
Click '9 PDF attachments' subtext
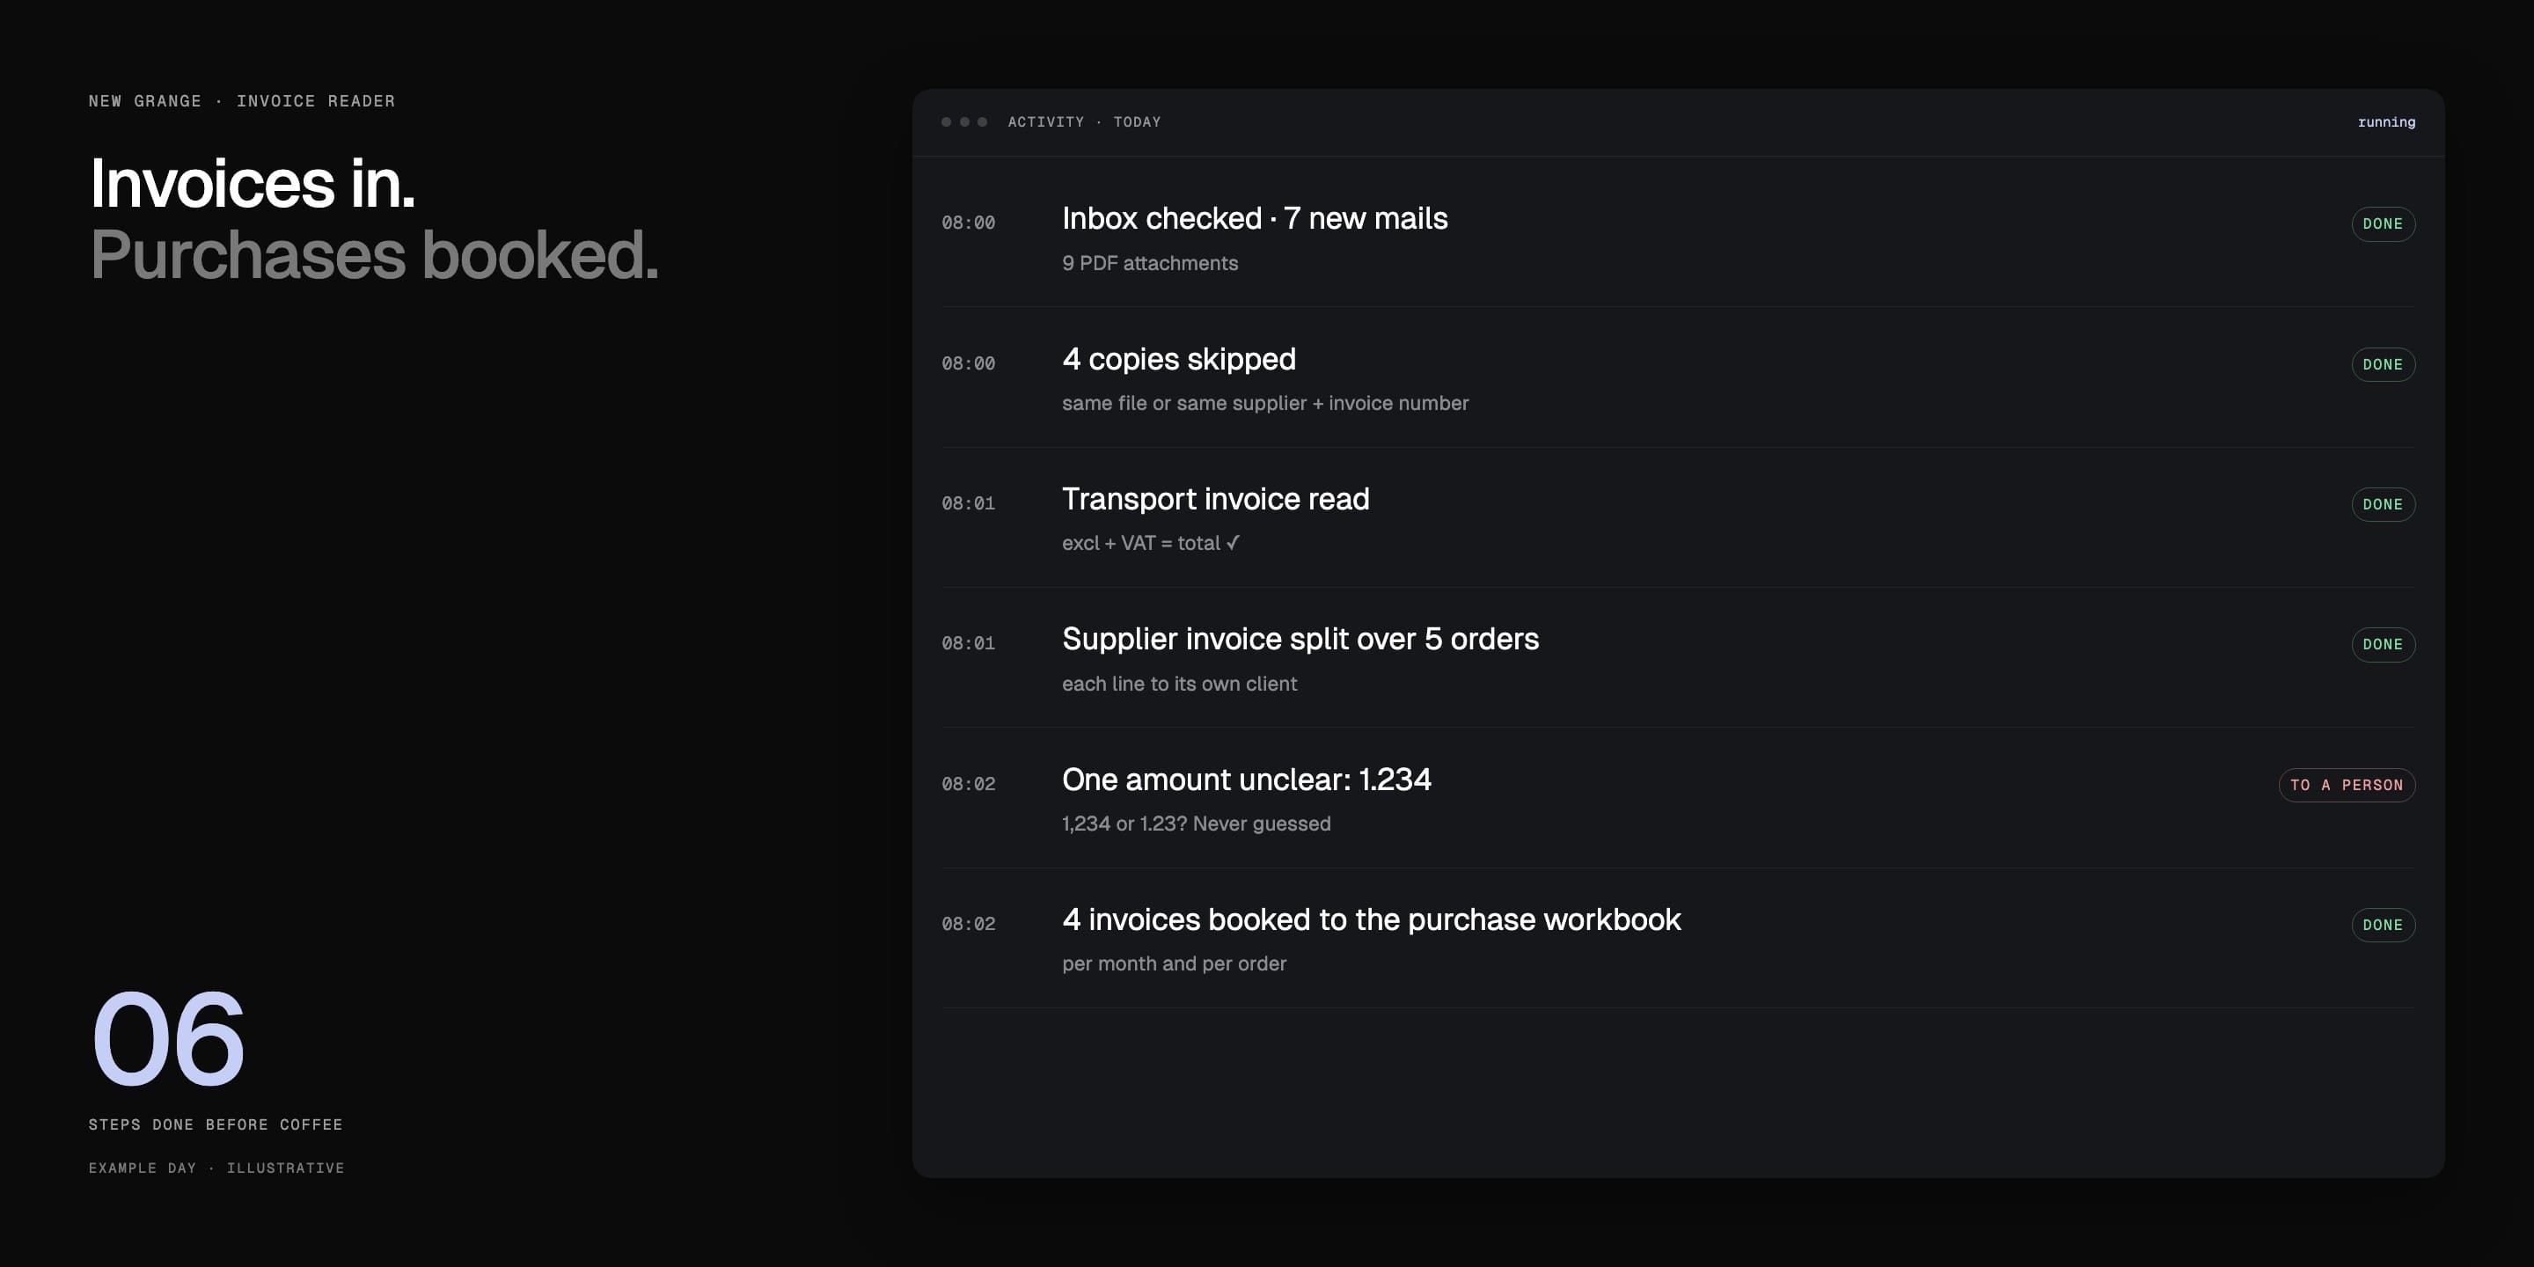pyautogui.click(x=1150, y=264)
